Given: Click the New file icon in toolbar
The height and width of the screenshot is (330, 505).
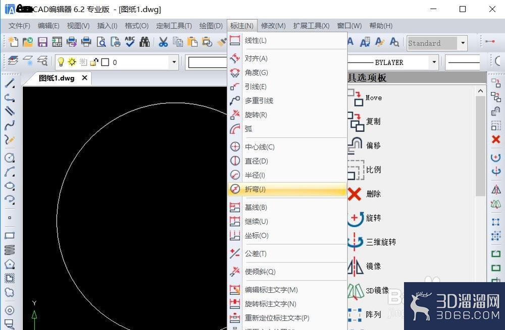Looking at the screenshot, I should (x=13, y=42).
